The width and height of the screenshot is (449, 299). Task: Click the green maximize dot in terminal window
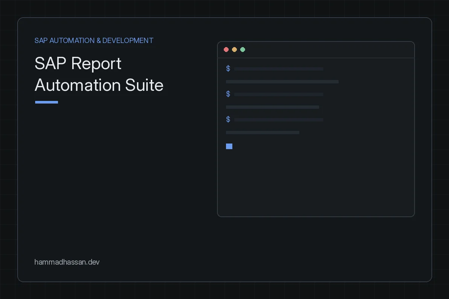tap(242, 50)
